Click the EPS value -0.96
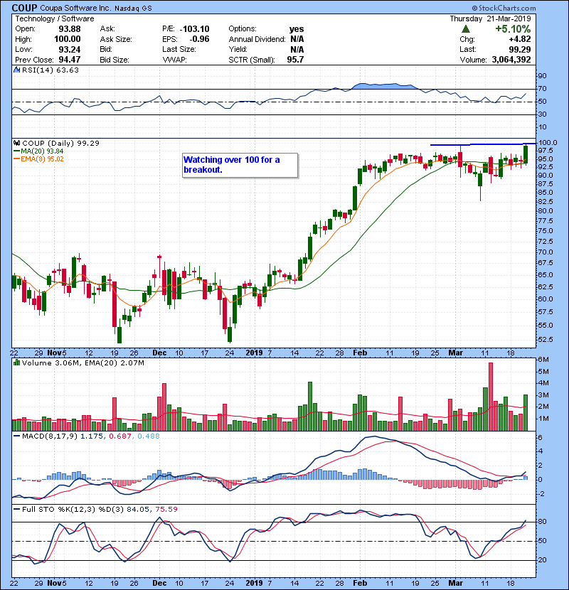 (x=199, y=39)
